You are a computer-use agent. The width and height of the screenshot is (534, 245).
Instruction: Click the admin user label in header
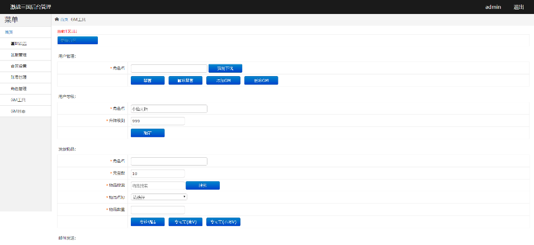point(493,7)
